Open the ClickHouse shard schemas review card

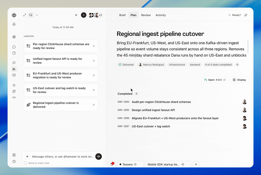click(61, 46)
